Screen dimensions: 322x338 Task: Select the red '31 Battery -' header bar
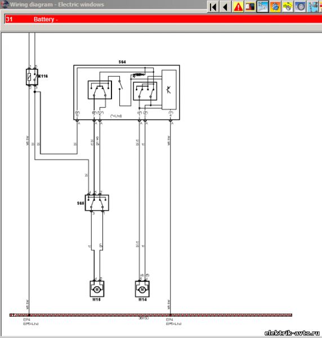click(163, 19)
